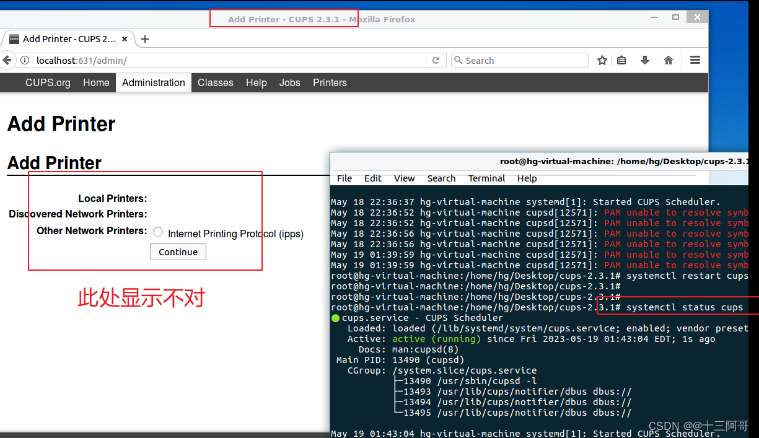Bookmark this page with the star icon
Viewport: 759px width, 438px height.
(602, 60)
